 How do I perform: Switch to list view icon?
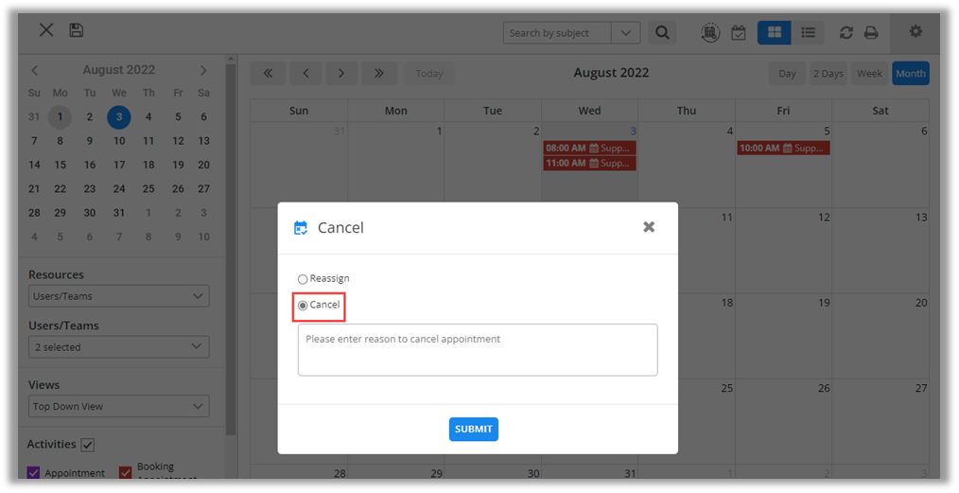coord(808,33)
